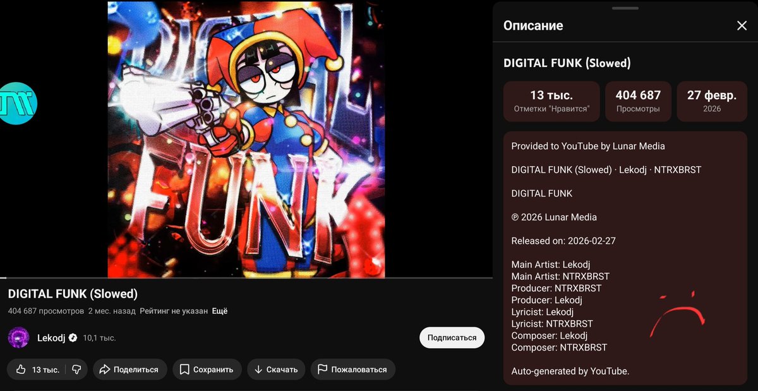Click the video progress bar
The width and height of the screenshot is (758, 391).
click(246, 278)
